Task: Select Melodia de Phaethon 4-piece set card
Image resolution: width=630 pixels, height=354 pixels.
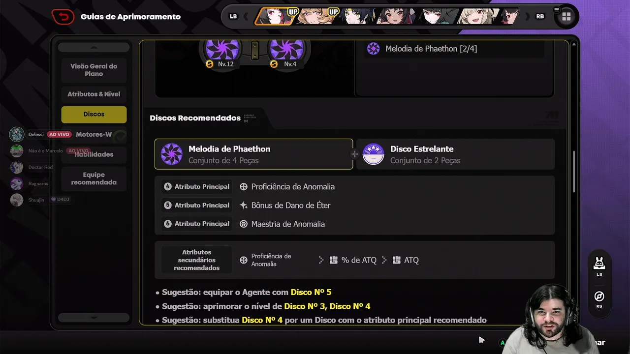Action: 253,154
